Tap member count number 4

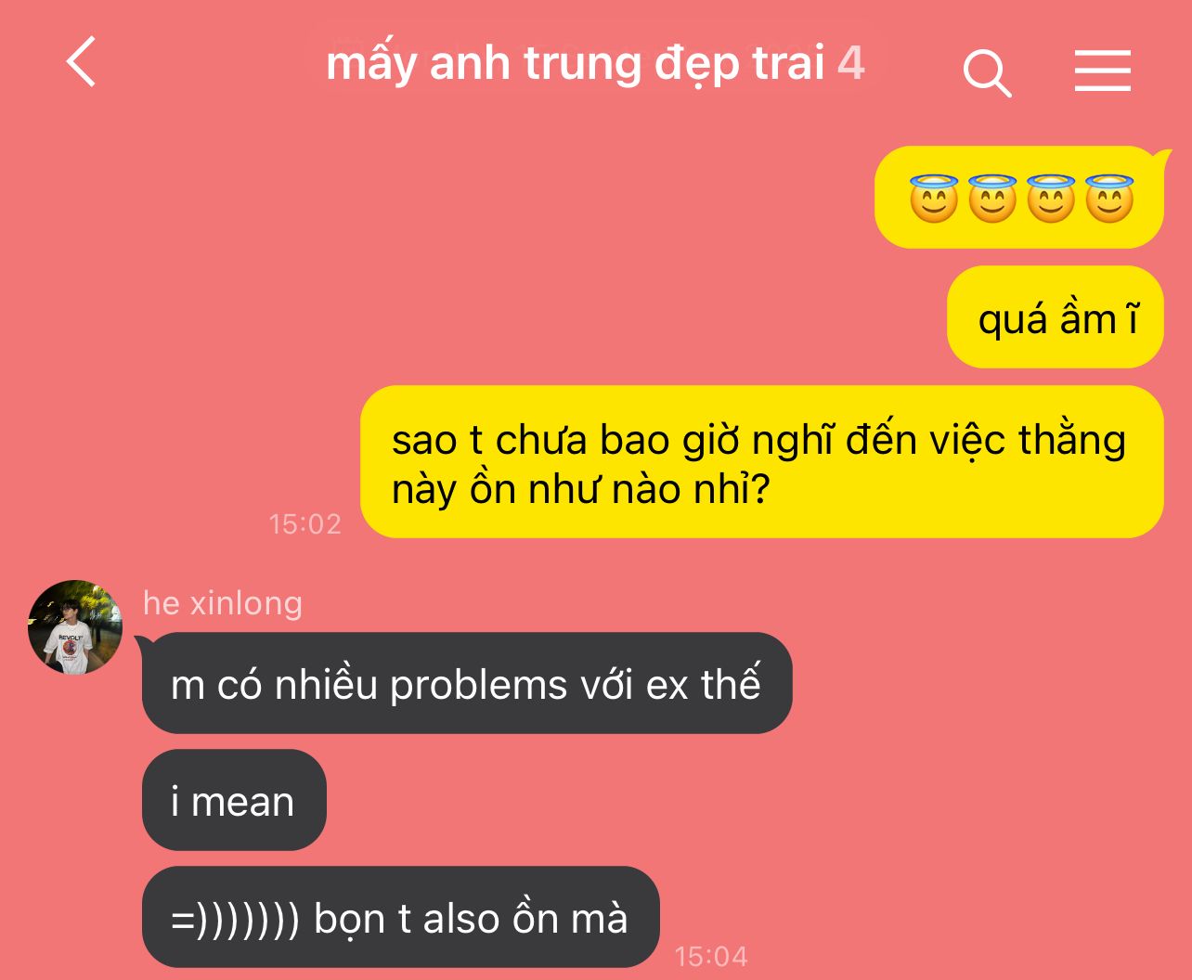851,63
